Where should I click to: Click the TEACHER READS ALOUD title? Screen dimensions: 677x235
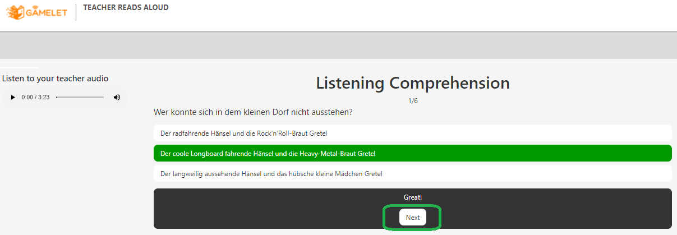tap(126, 7)
